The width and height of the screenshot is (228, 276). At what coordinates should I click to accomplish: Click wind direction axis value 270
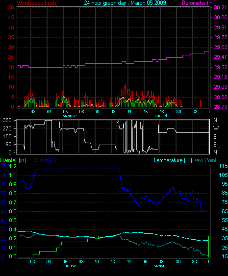tap(7, 128)
